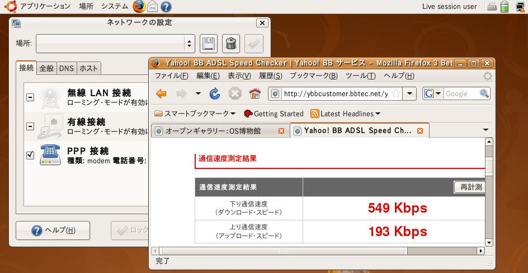Screen dimensions: 528x273
Task: Open the システム menu in top panel
Action: click(115, 6)
